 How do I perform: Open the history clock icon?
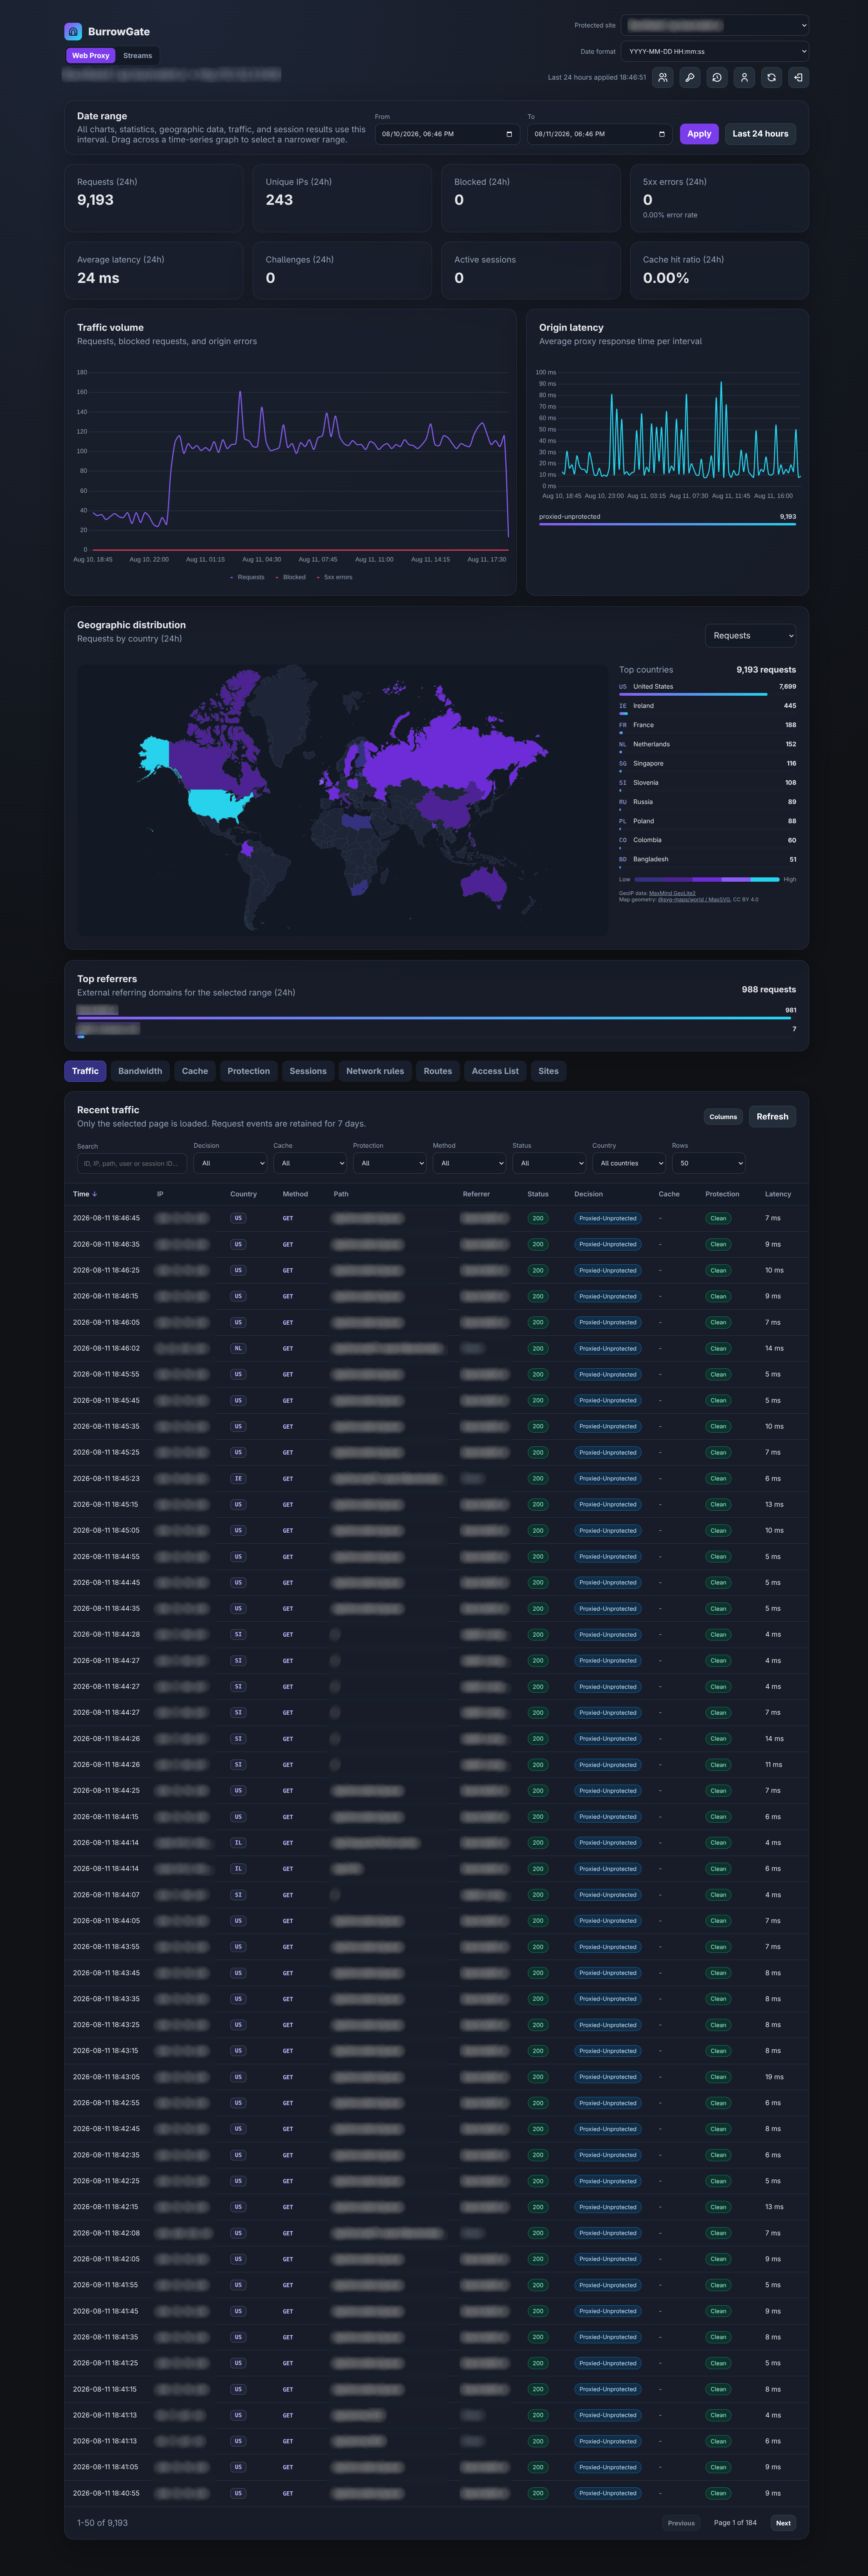pyautogui.click(x=717, y=77)
